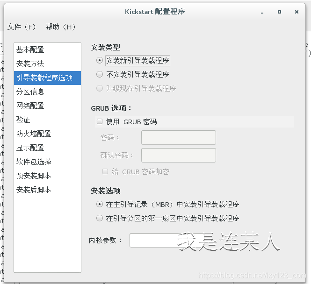The image size is (311, 284).
Task: Select install bootloader in MBR option
Action: pos(100,204)
